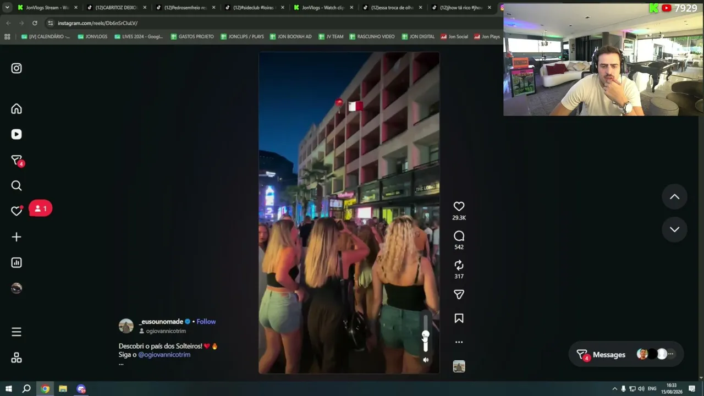Open the Windows Start menu
This screenshot has width=704, height=396.
tap(8, 389)
